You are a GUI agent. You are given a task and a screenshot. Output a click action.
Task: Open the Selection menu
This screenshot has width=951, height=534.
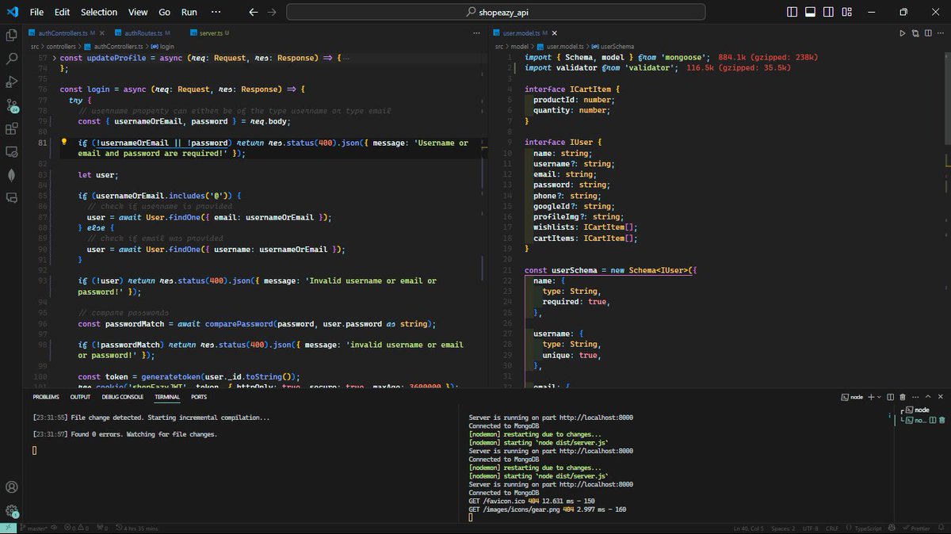point(99,12)
